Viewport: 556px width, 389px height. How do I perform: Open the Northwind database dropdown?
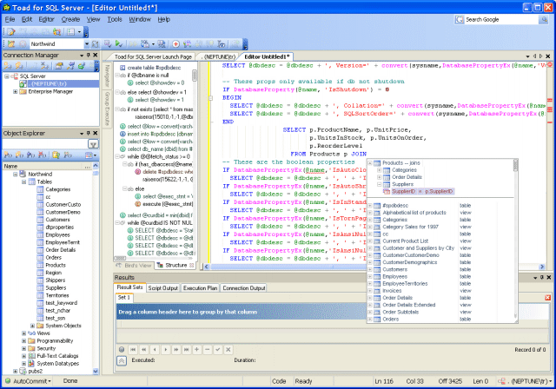87,44
